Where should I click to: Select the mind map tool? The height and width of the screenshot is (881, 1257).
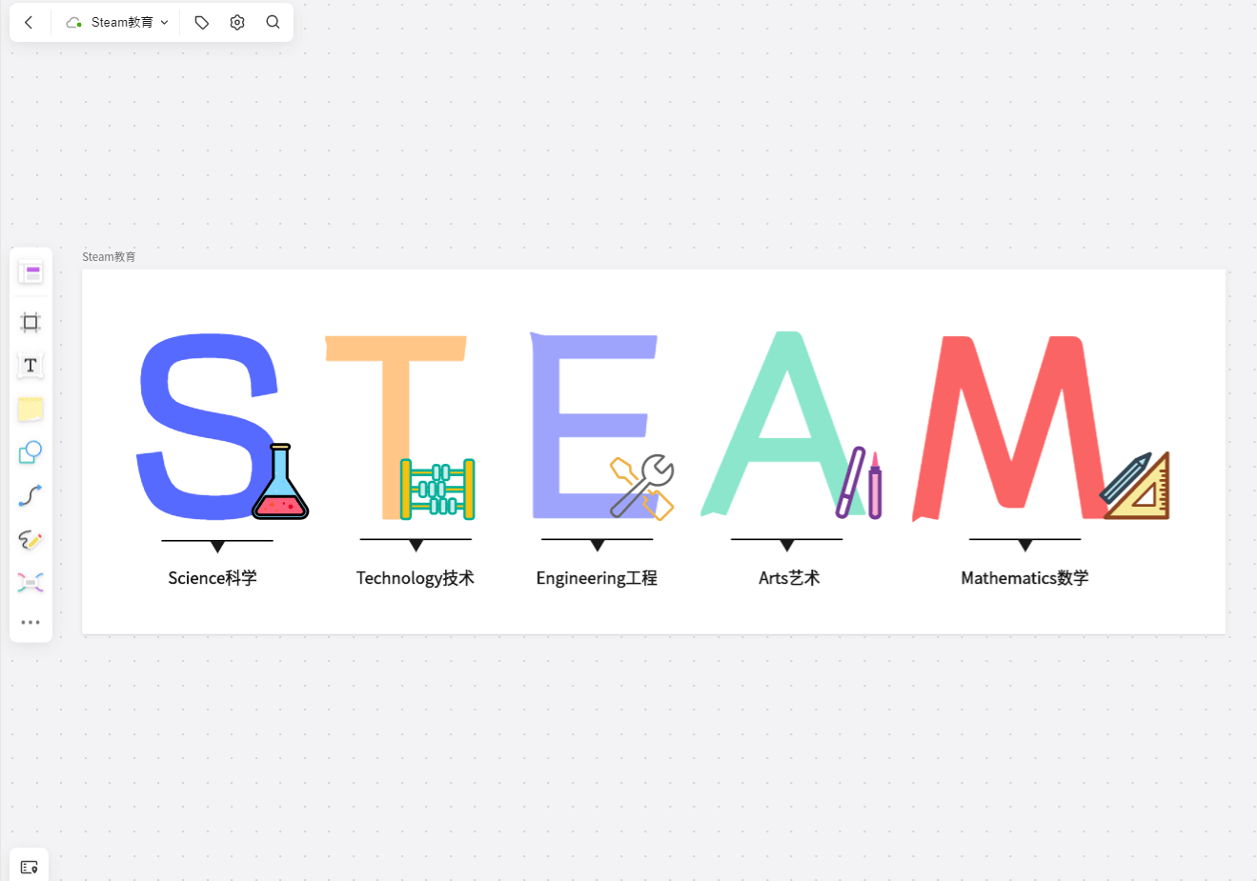click(x=30, y=583)
